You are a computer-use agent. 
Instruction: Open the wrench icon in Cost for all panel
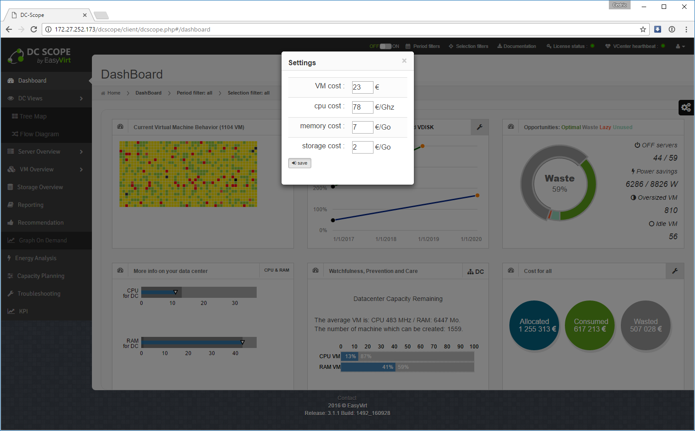click(675, 271)
